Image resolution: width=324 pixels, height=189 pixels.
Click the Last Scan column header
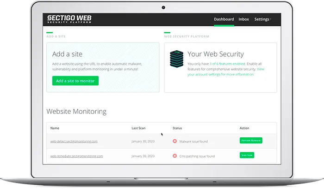138,128
